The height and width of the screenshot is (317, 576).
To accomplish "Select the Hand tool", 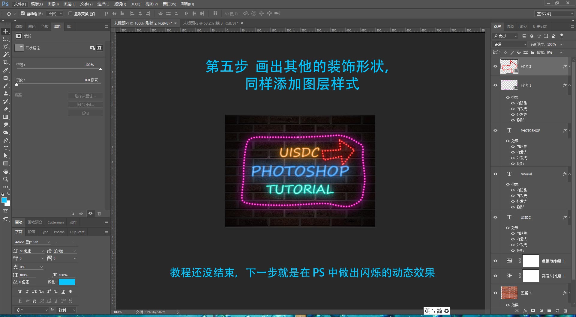I will [6, 171].
